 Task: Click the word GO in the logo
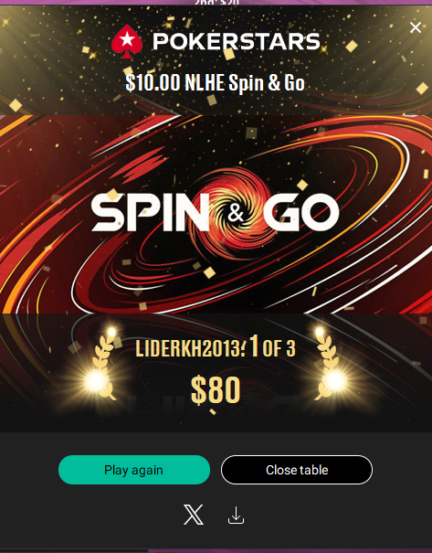300,212
